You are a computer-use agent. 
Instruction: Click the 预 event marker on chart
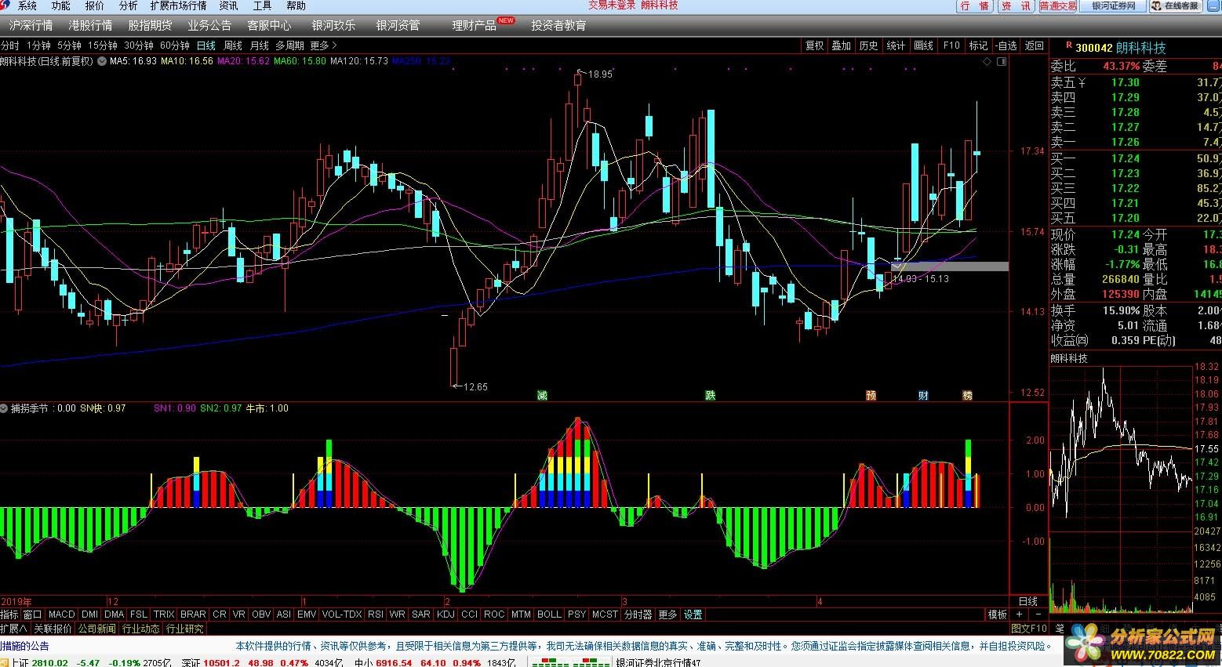point(871,395)
